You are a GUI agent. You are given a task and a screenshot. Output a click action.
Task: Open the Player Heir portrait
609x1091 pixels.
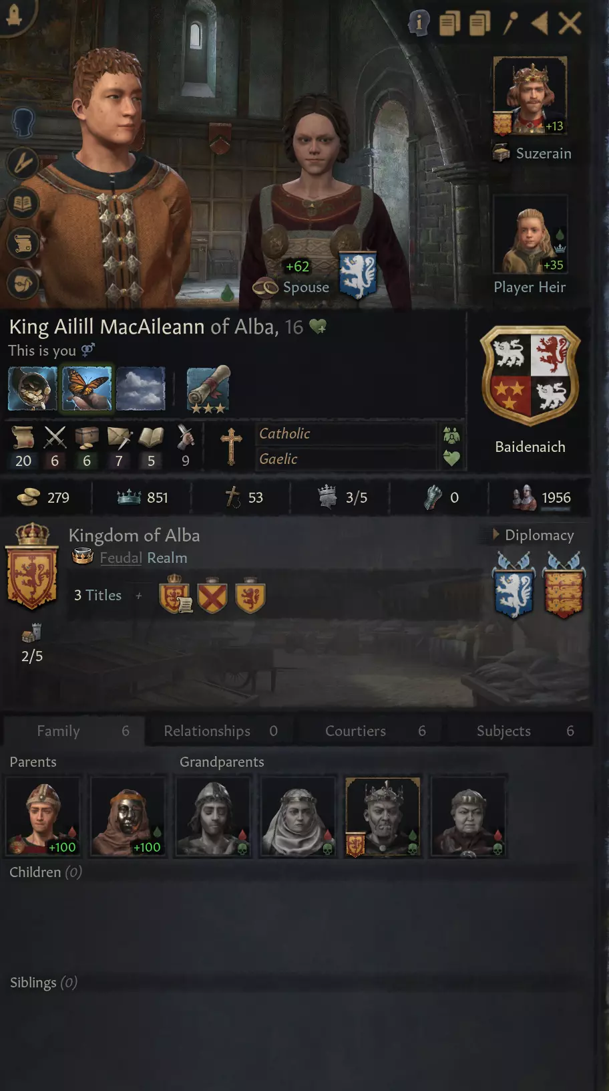click(x=530, y=235)
